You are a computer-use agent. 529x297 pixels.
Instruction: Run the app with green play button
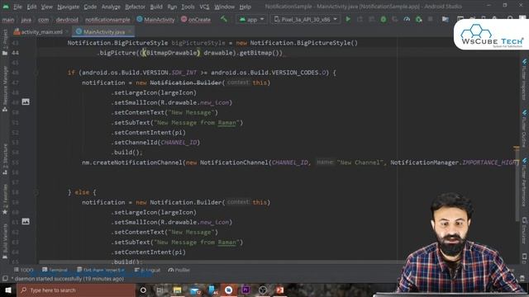[x=348, y=20]
